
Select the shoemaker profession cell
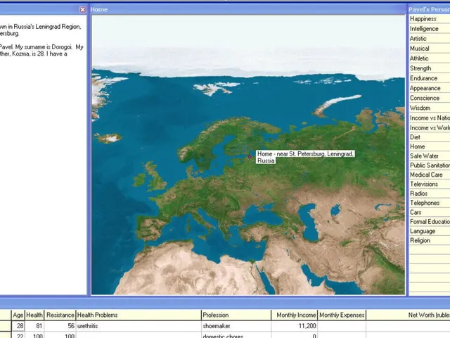236,326
